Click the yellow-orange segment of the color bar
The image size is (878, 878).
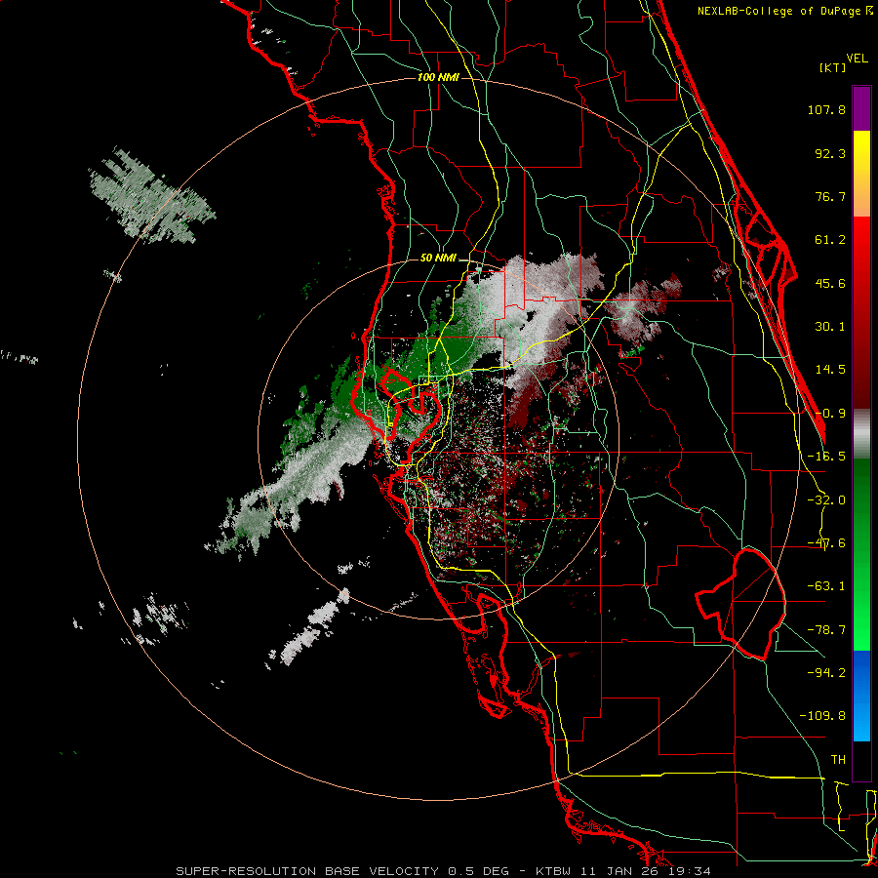[x=861, y=174]
